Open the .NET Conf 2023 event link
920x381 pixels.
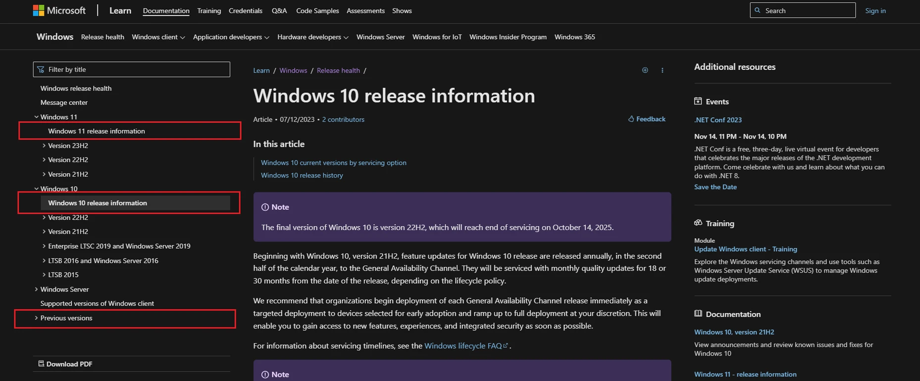point(718,120)
